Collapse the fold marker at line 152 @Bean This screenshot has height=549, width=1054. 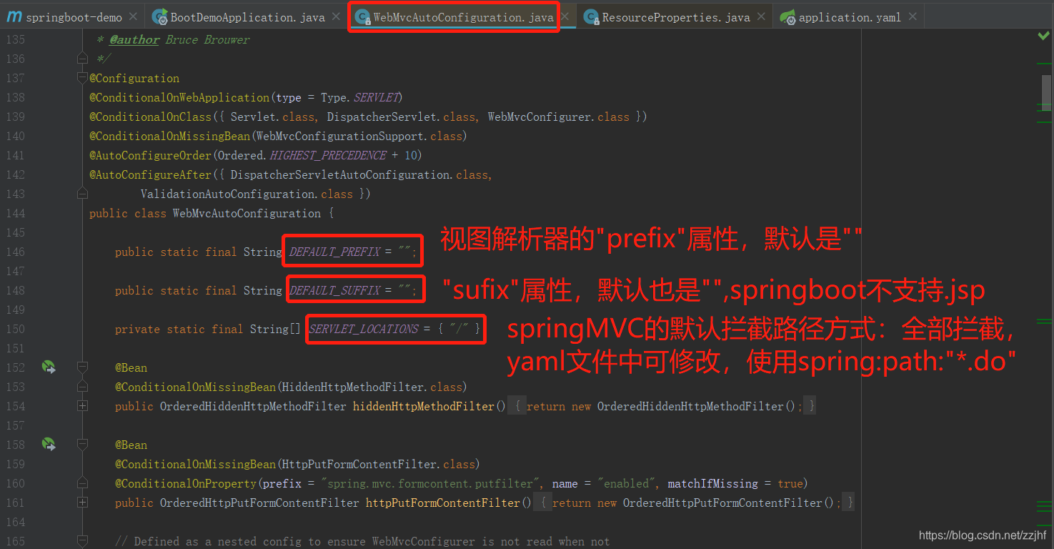82,367
